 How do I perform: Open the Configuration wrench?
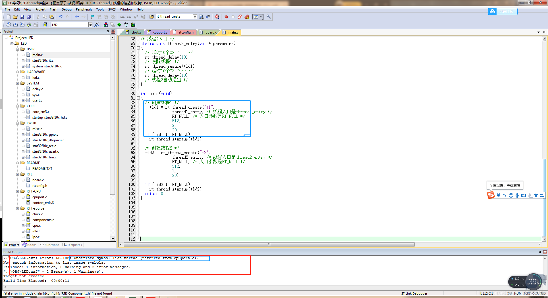[269, 17]
